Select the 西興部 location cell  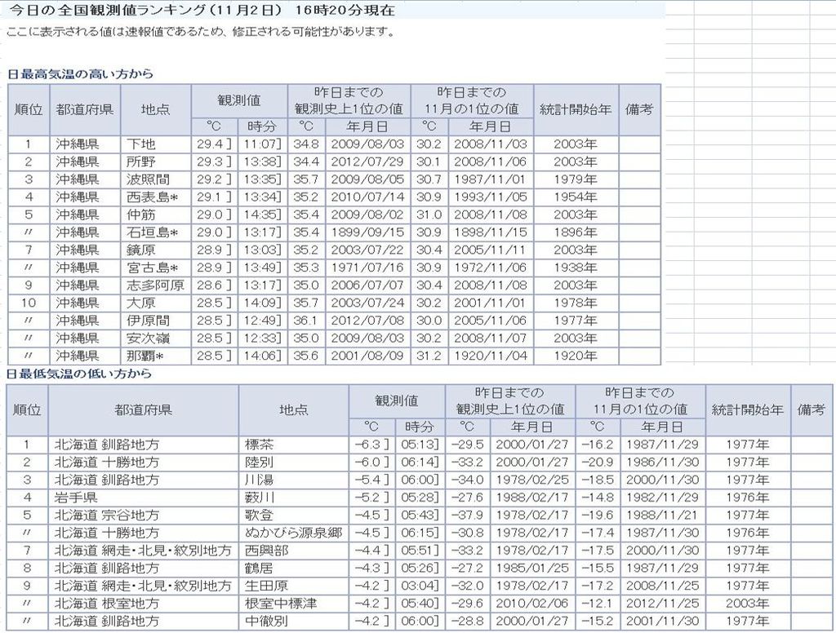coord(293,550)
